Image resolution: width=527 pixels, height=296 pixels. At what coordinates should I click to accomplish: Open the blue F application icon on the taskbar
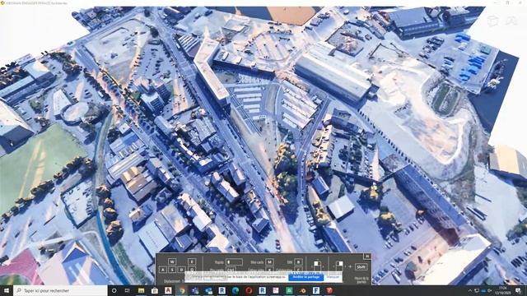click(x=316, y=290)
